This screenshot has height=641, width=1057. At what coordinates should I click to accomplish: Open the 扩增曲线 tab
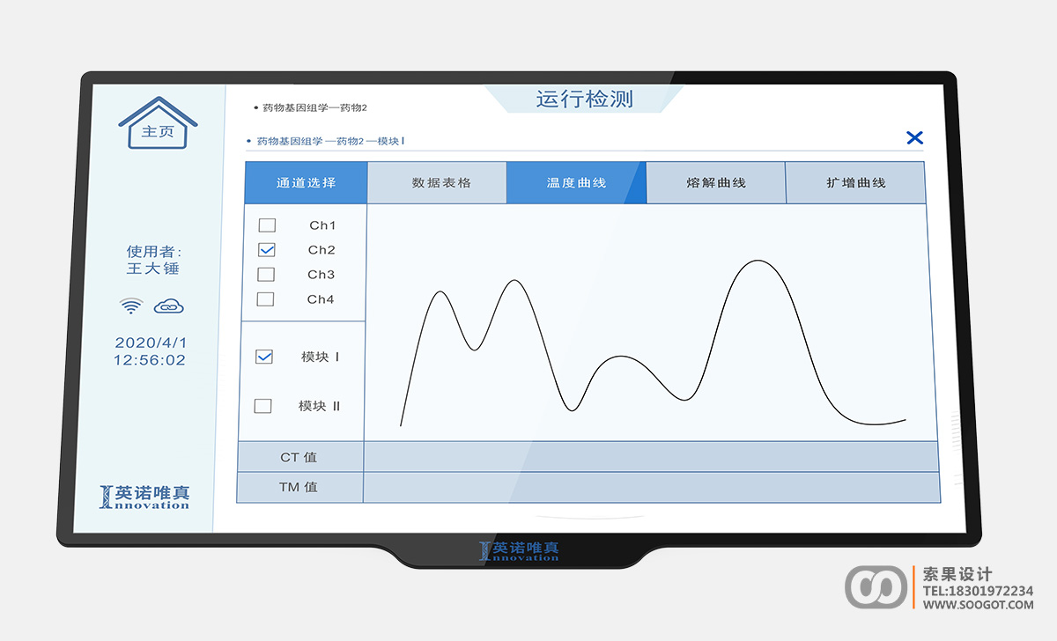[x=855, y=183]
